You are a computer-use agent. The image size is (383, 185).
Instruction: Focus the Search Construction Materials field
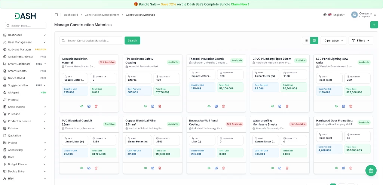[91, 40]
